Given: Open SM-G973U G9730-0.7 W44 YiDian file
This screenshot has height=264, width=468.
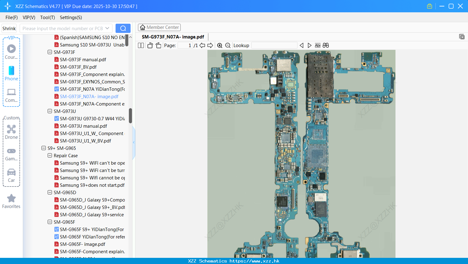Looking at the screenshot, I should 92,118.
